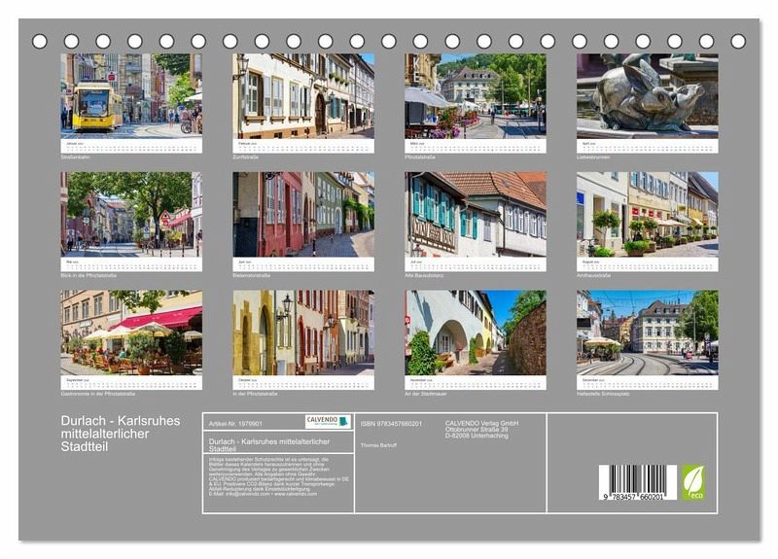Open the Zunftstraße photo thumbnail
778x559 pixels.
point(302,95)
